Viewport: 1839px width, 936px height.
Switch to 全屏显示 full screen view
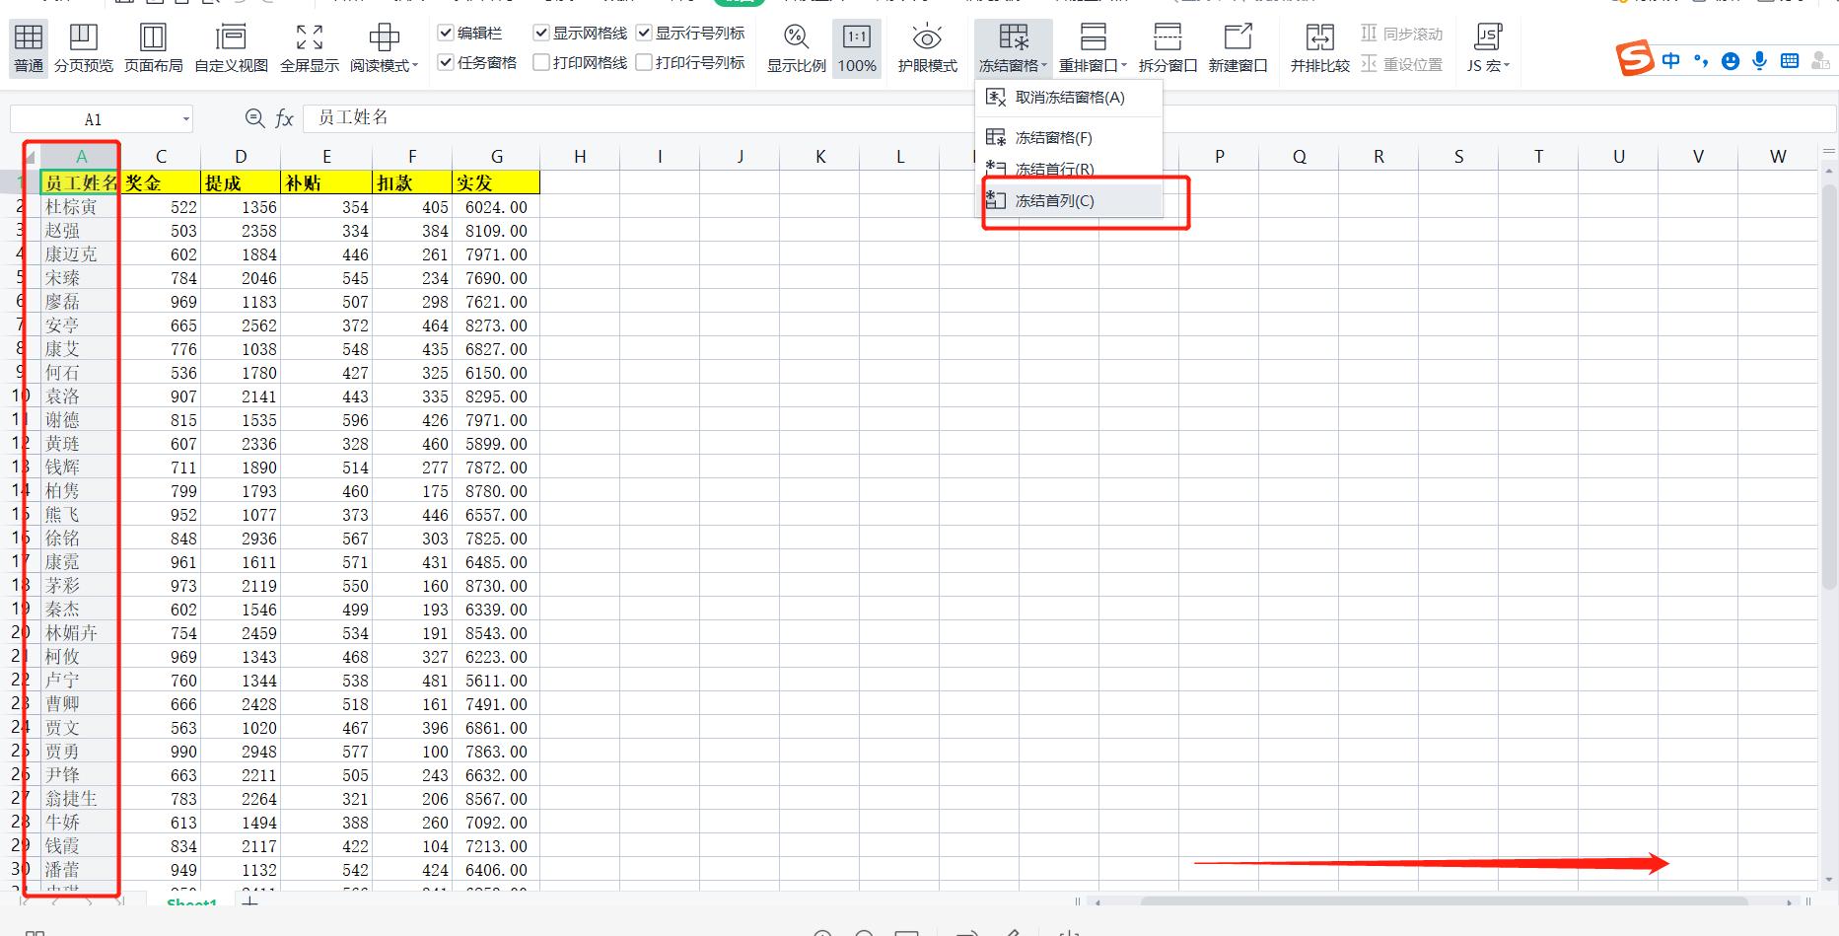click(308, 47)
